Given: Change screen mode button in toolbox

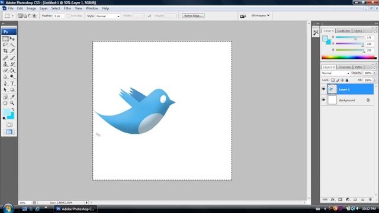Looking at the screenshot, I should [x=9, y=132].
